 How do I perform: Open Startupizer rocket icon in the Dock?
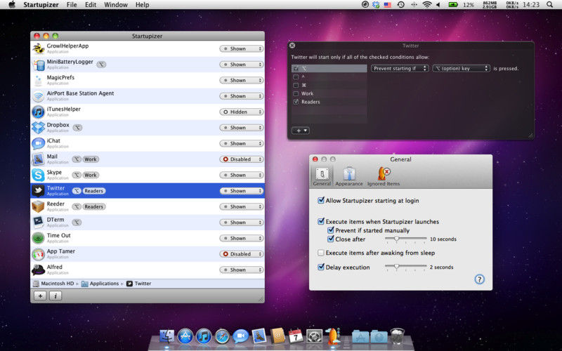[333, 336]
